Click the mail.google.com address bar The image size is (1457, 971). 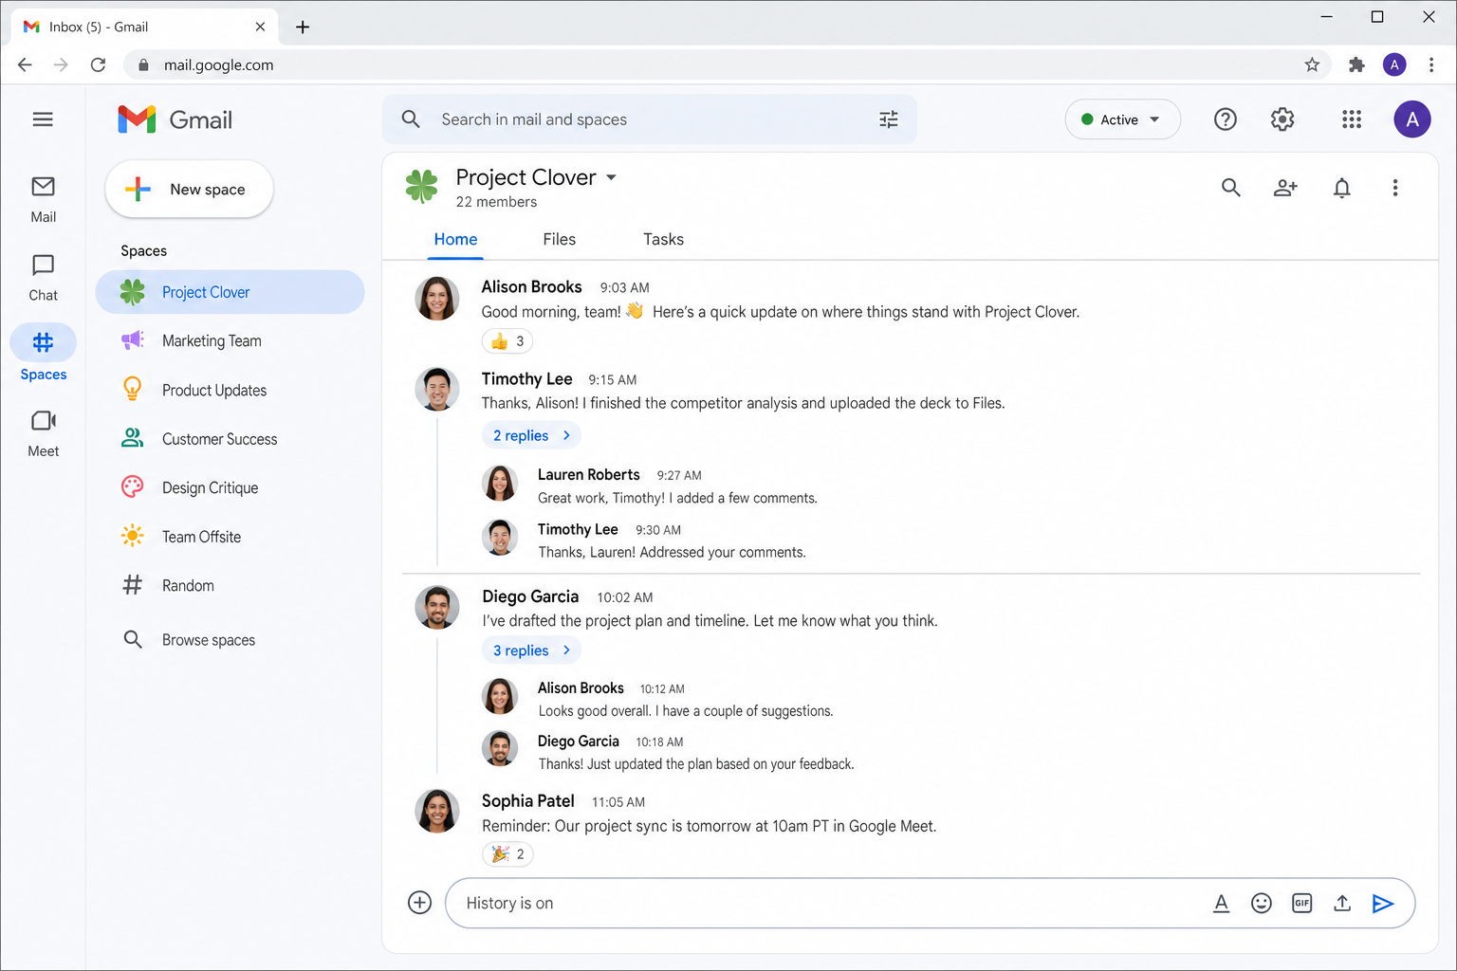click(726, 64)
